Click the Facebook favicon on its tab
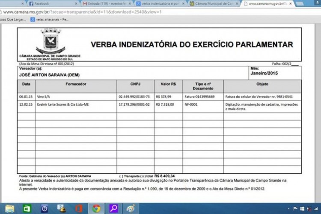Screen dimensions: 321x214 [x=31, y=4]
